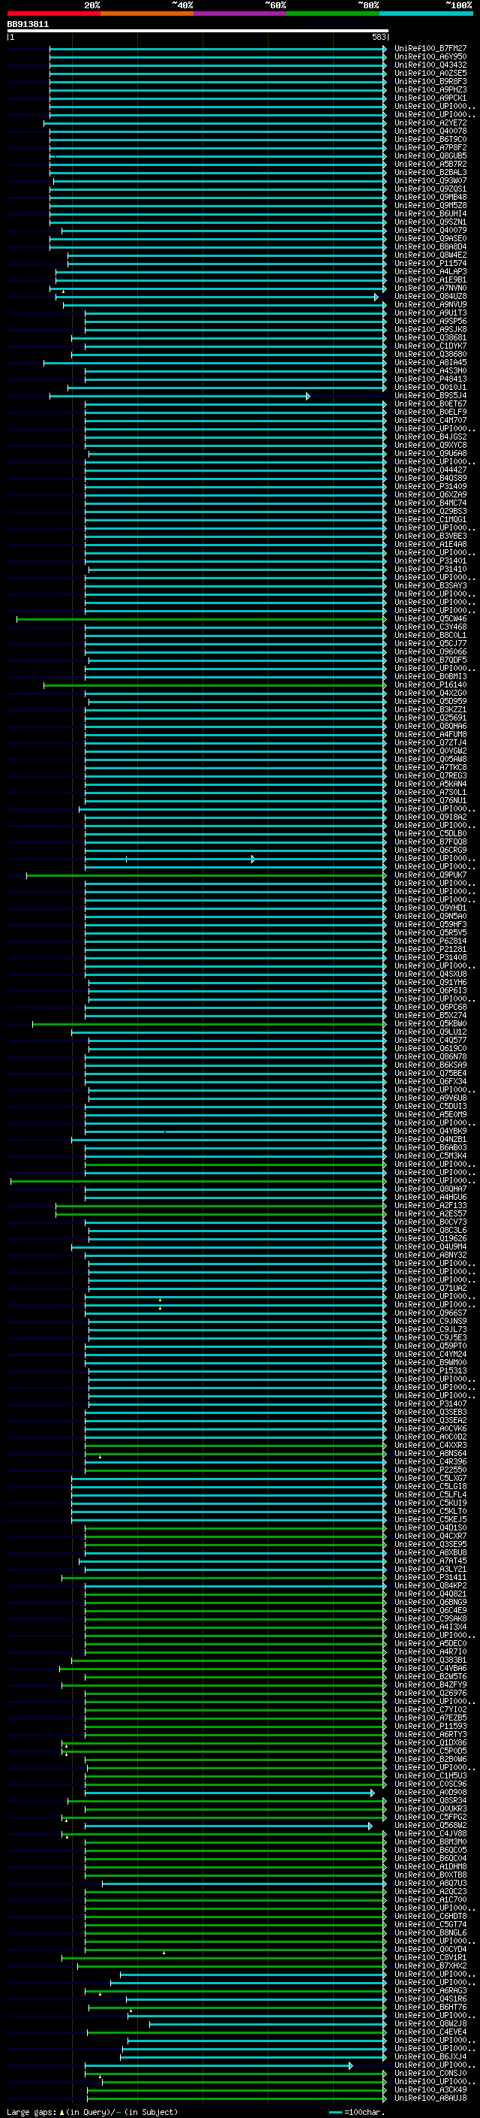This screenshot has width=480, height=2118.
Task: Select label UniRef100_C5P0D5
Action: pyautogui.click(x=430, y=1751)
